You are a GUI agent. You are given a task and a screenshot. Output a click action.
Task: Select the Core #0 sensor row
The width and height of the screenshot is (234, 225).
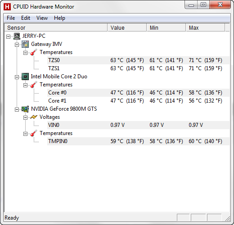click(138, 93)
